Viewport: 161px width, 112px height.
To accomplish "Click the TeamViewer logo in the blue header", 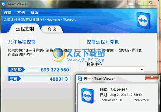I will point(143,20).
